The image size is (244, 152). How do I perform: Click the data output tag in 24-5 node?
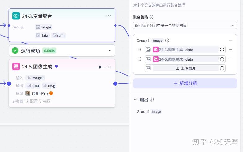33,85
